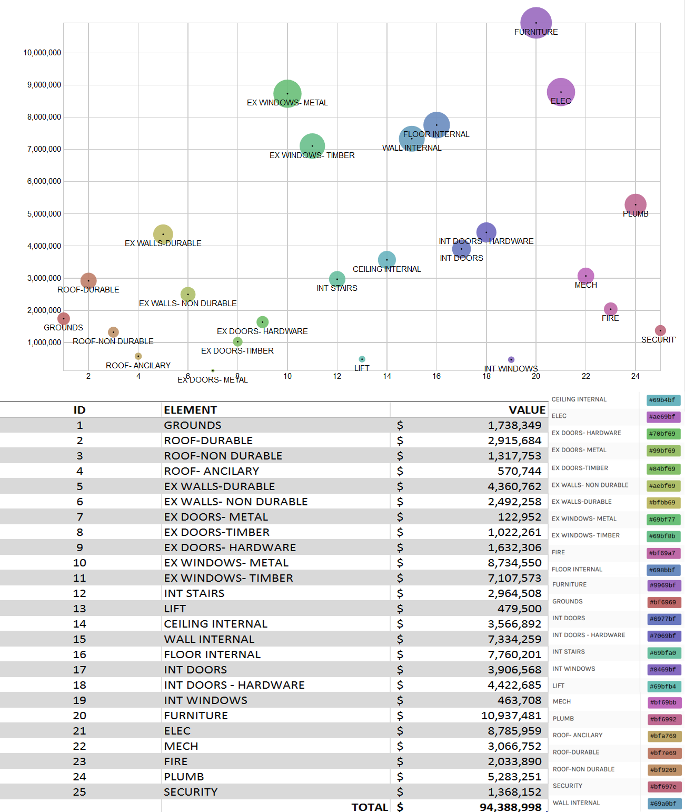Select the CEILING INTERNAL bubble

coord(386,259)
